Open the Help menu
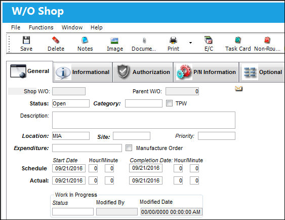Screen dimensions: 285x220 (x=97, y=27)
